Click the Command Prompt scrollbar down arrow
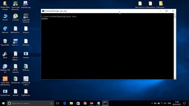The width and height of the screenshot is (189, 106). 175,78
